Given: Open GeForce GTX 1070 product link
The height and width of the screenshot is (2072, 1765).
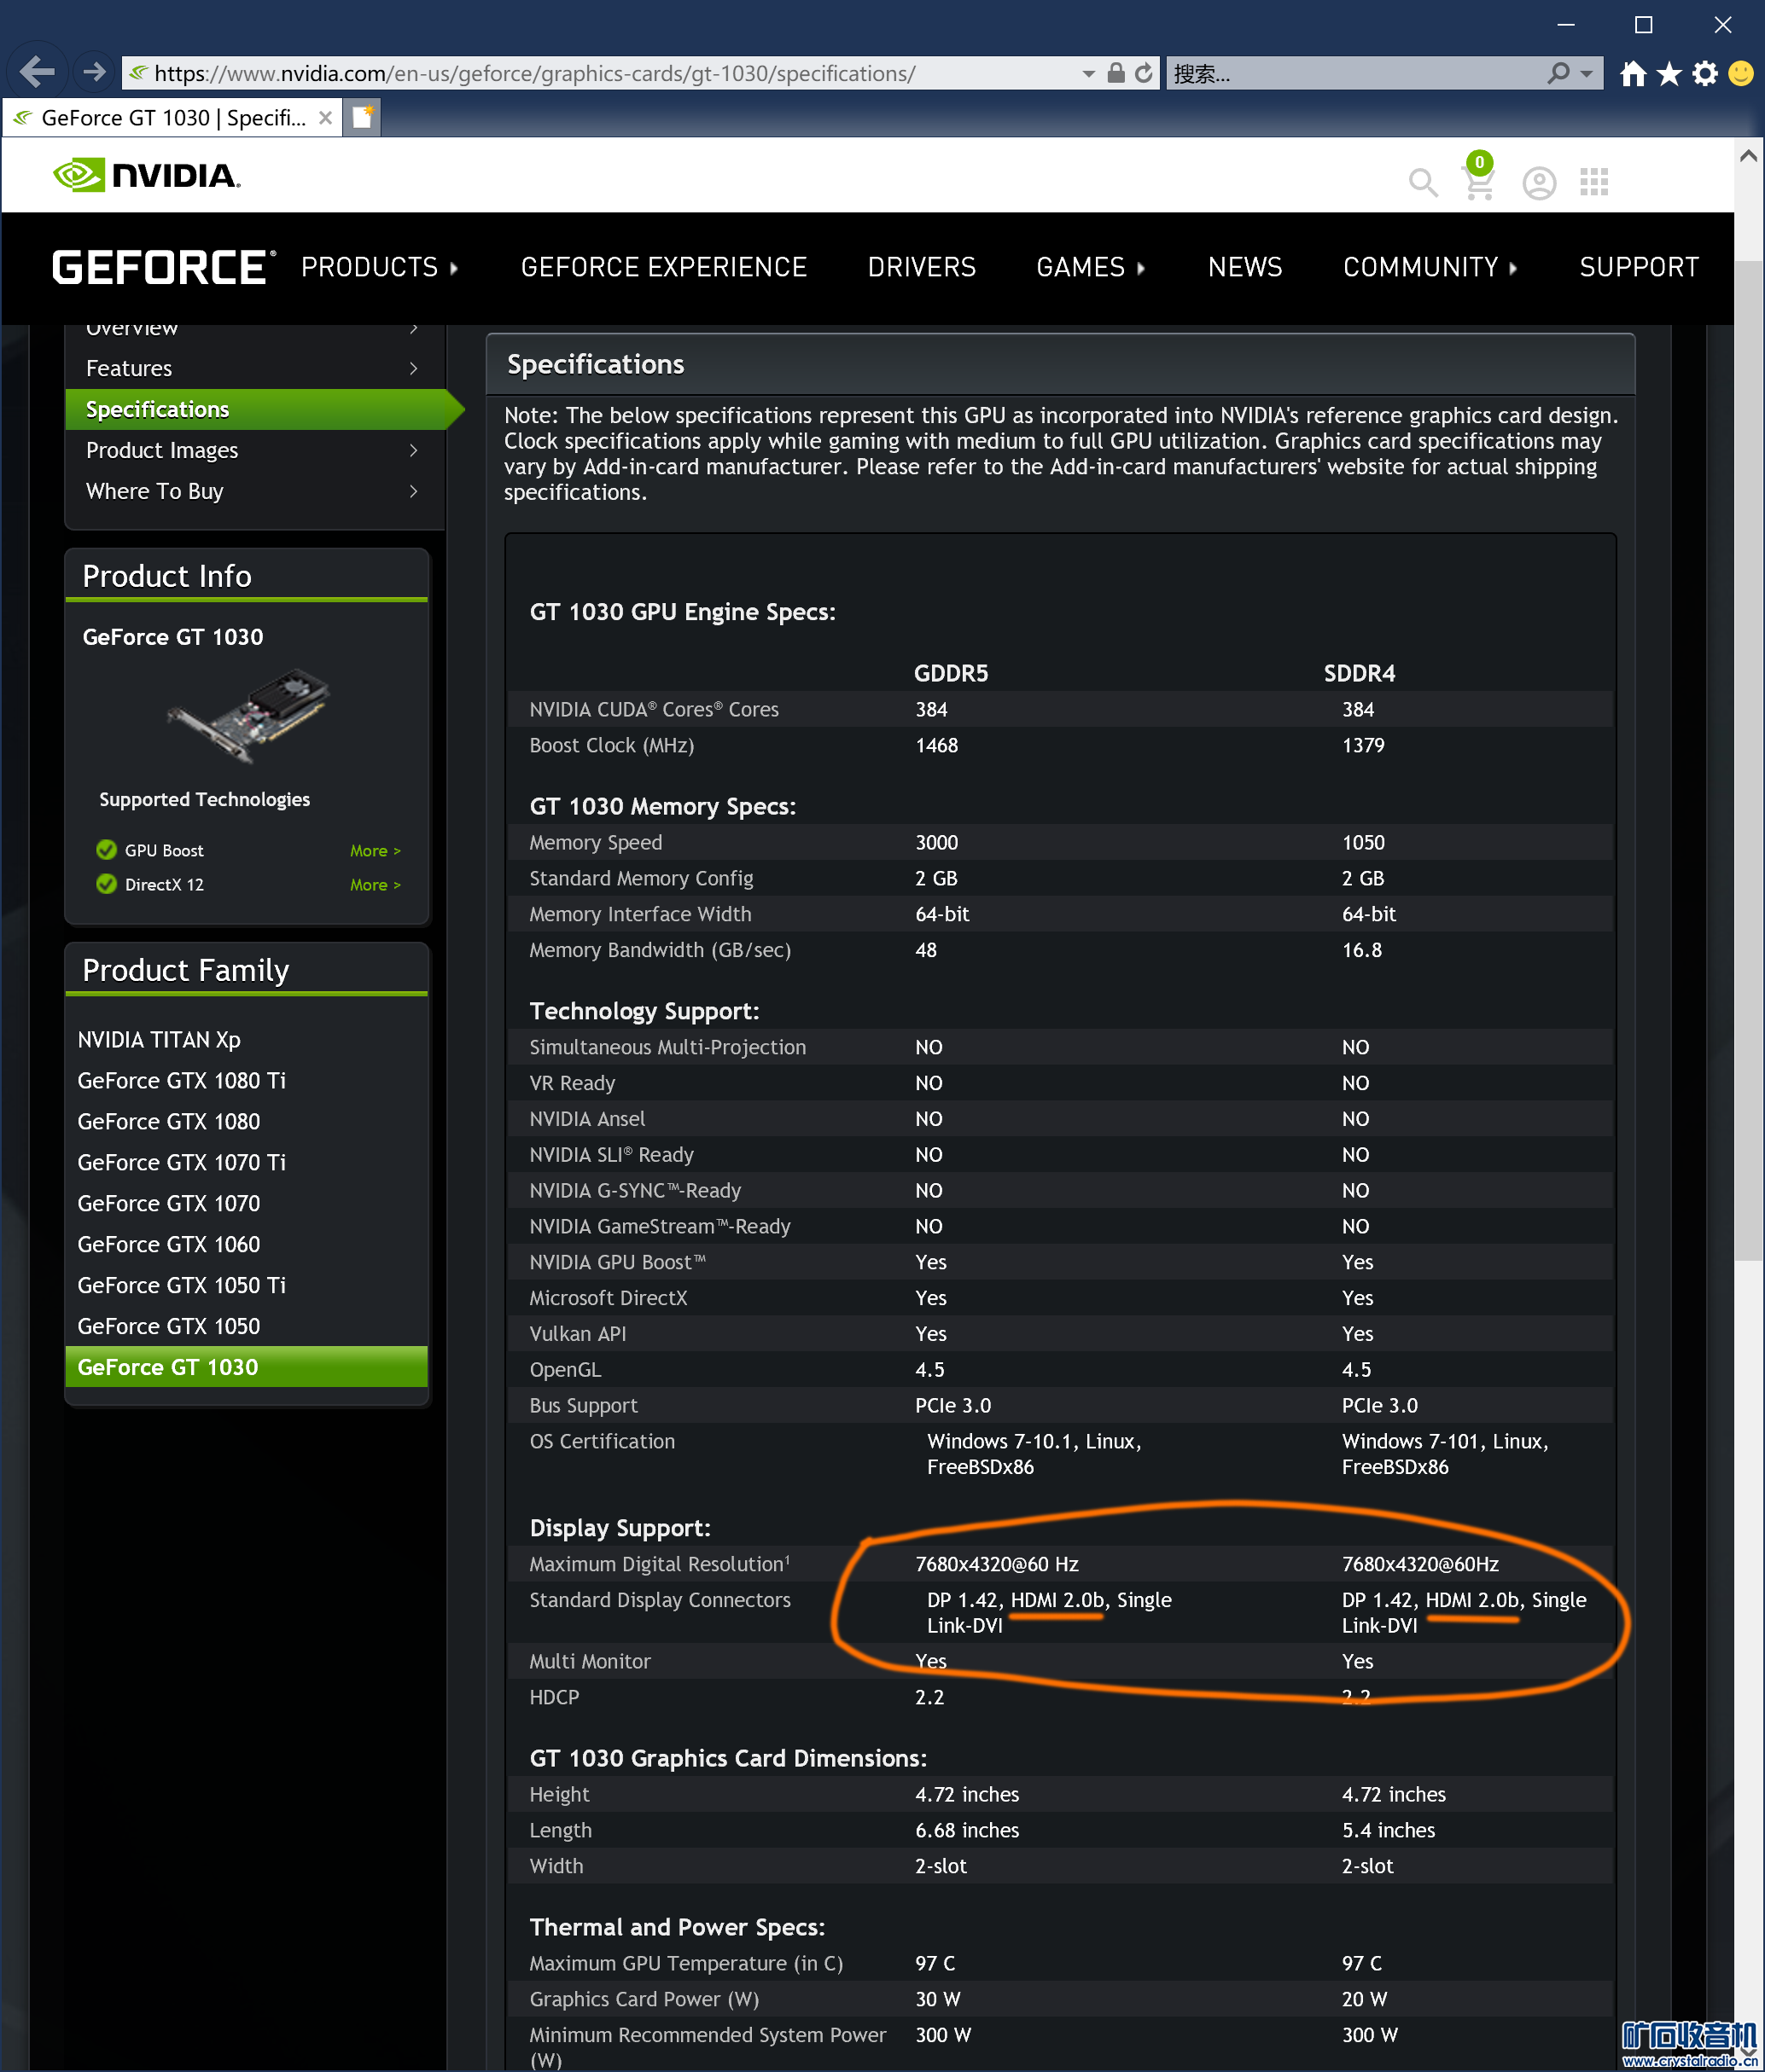Looking at the screenshot, I should tap(168, 1203).
